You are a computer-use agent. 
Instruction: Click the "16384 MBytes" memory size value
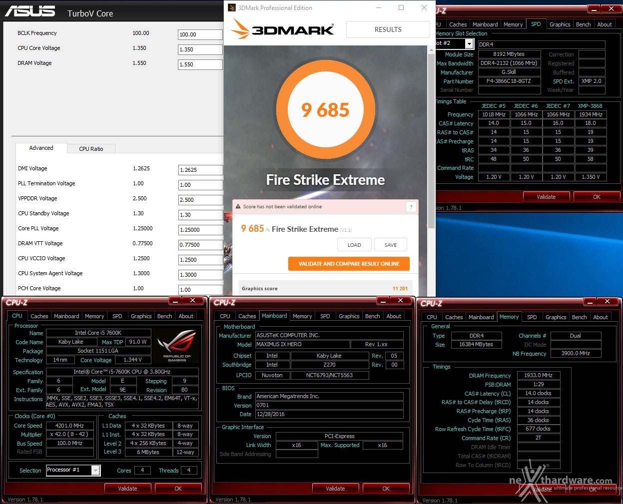(476, 344)
